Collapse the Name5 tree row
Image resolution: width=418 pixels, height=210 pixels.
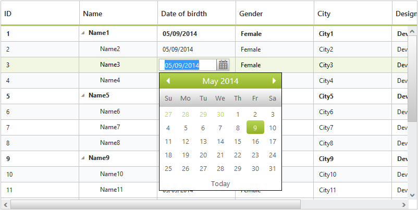(x=83, y=95)
